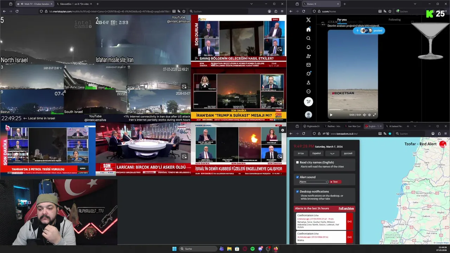Open X messages envelope icon
Screen dimensions: 450x253
coord(308,65)
